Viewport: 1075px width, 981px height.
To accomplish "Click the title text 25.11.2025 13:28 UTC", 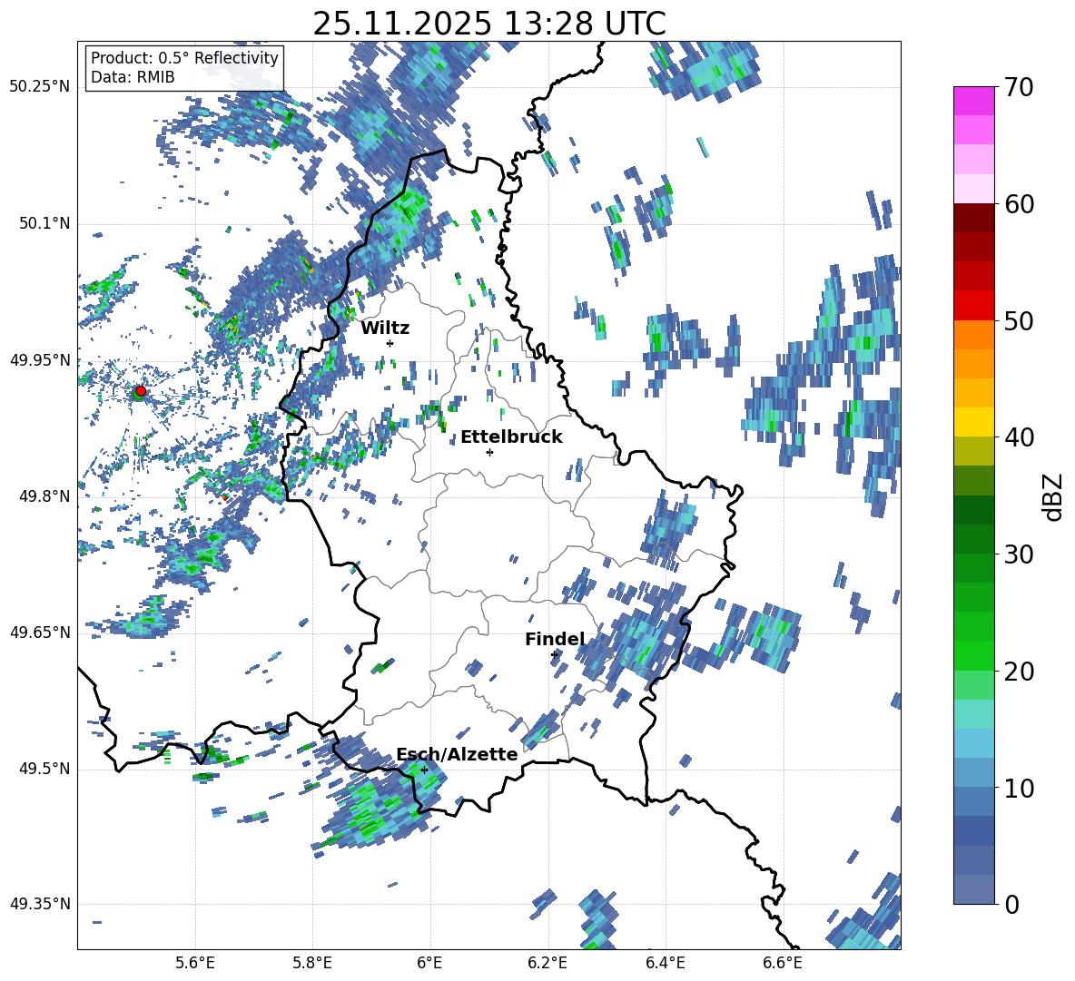I will tap(488, 24).
